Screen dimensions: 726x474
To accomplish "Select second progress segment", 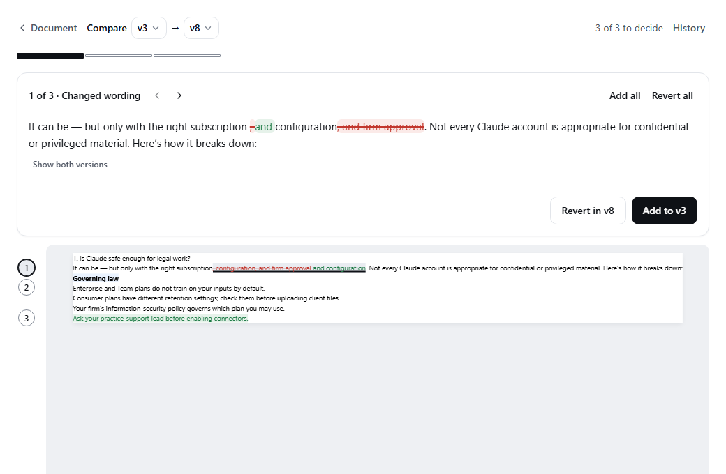I will click(x=119, y=56).
